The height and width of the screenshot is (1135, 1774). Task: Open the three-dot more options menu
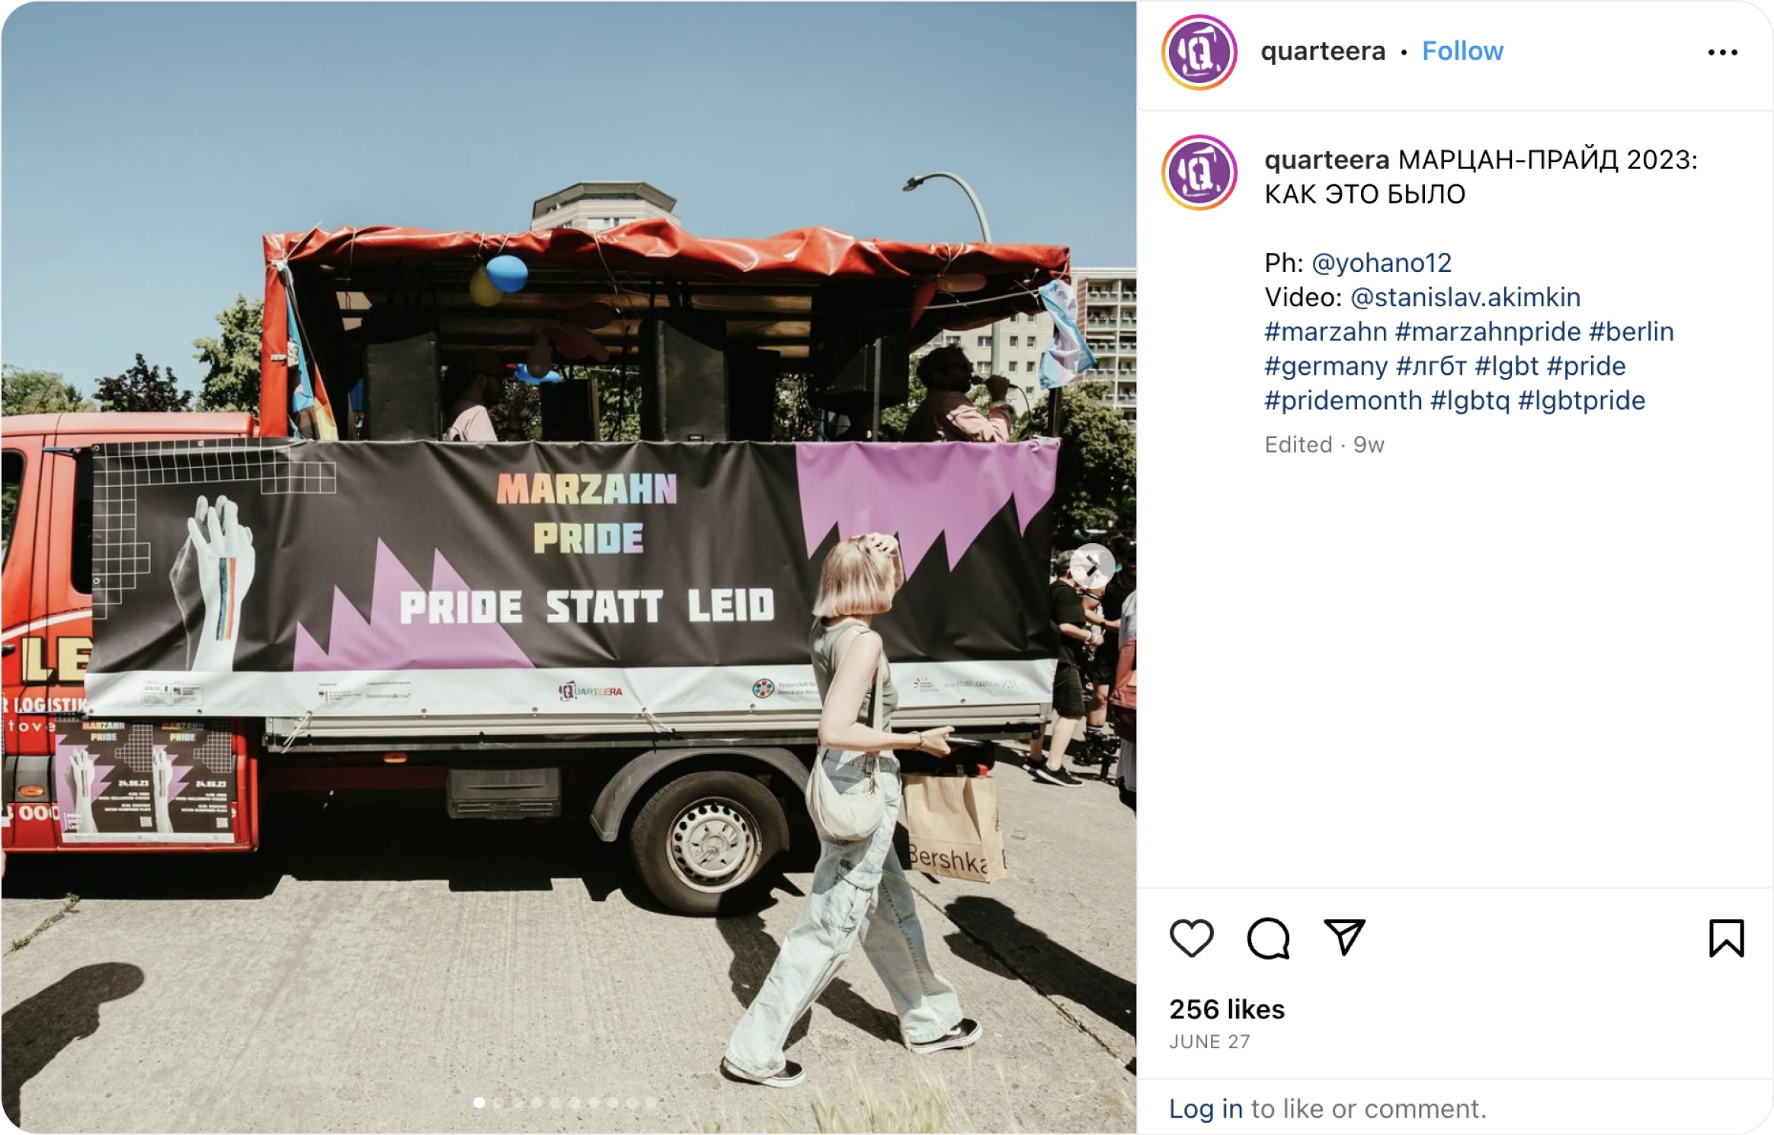1722,53
